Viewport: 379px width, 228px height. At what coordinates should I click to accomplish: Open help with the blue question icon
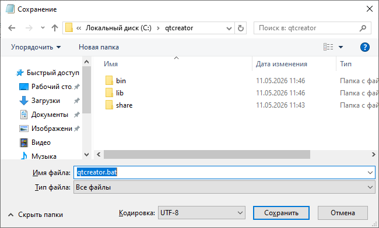[365, 47]
